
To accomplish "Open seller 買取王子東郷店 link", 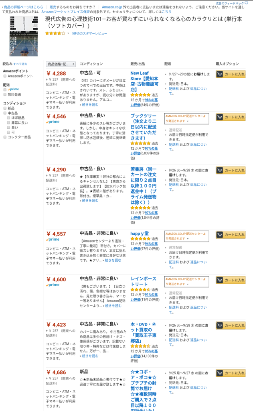I will click(144, 332).
